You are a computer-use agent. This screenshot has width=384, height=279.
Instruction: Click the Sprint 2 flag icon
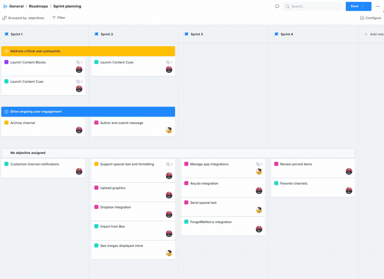tap(96, 34)
